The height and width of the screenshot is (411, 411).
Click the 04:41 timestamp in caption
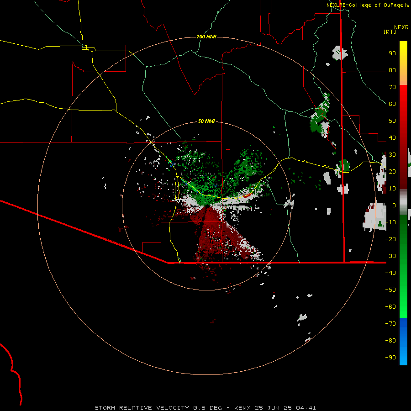[x=306, y=408]
